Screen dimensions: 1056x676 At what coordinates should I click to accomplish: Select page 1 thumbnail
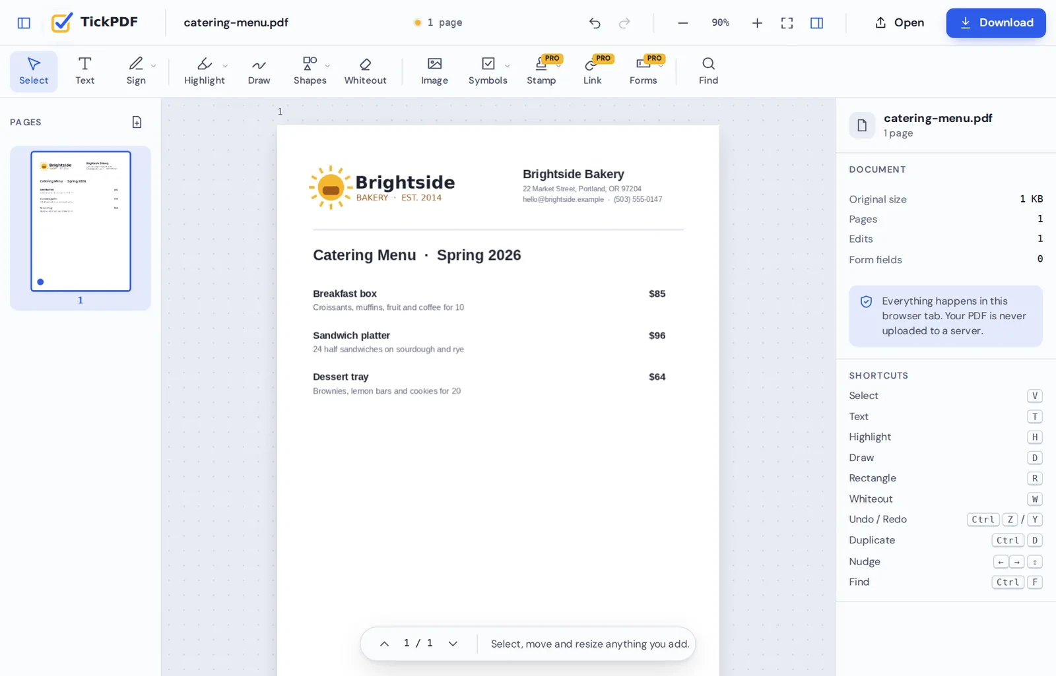point(81,222)
